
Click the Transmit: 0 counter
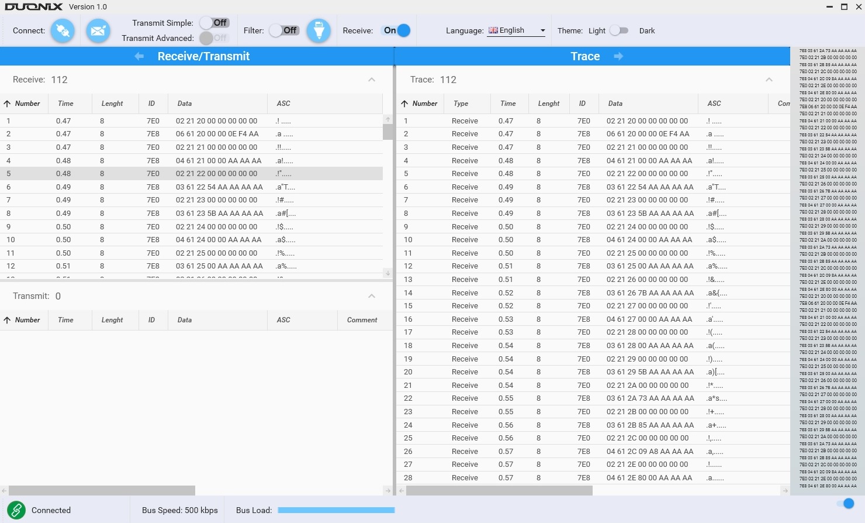click(37, 296)
